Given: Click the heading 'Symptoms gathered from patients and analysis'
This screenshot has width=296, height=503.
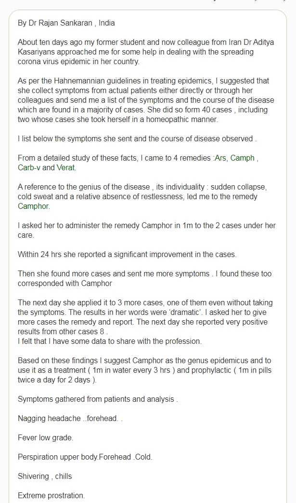Looking at the screenshot, I should click(x=98, y=399).
